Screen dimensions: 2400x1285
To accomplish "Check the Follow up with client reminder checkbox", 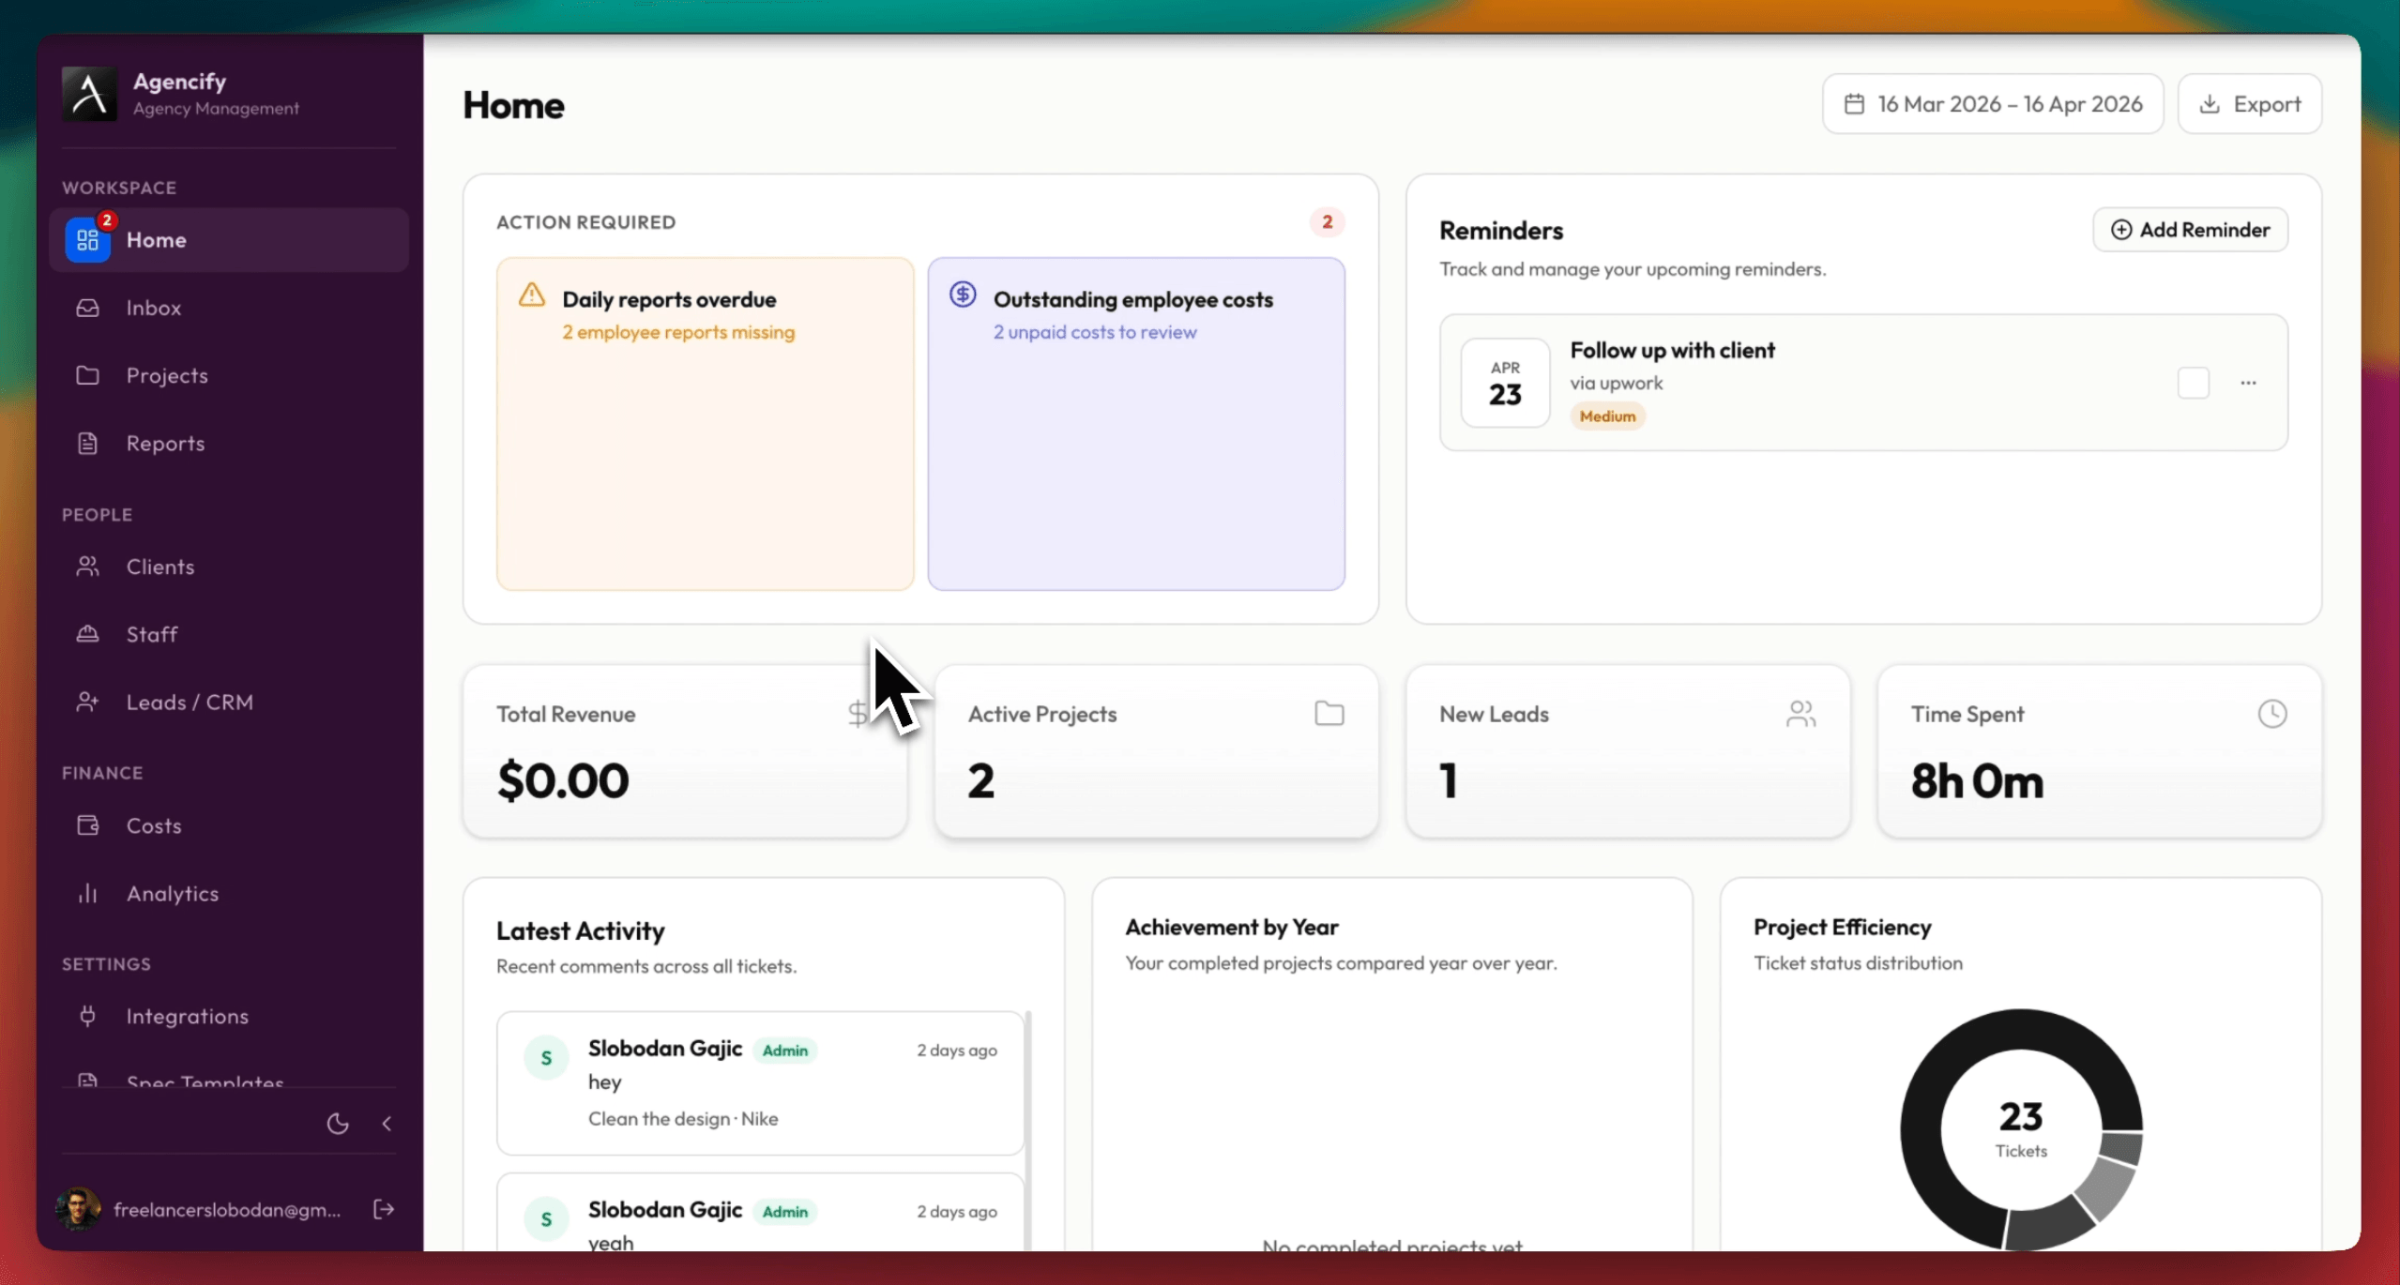I will tap(2194, 383).
